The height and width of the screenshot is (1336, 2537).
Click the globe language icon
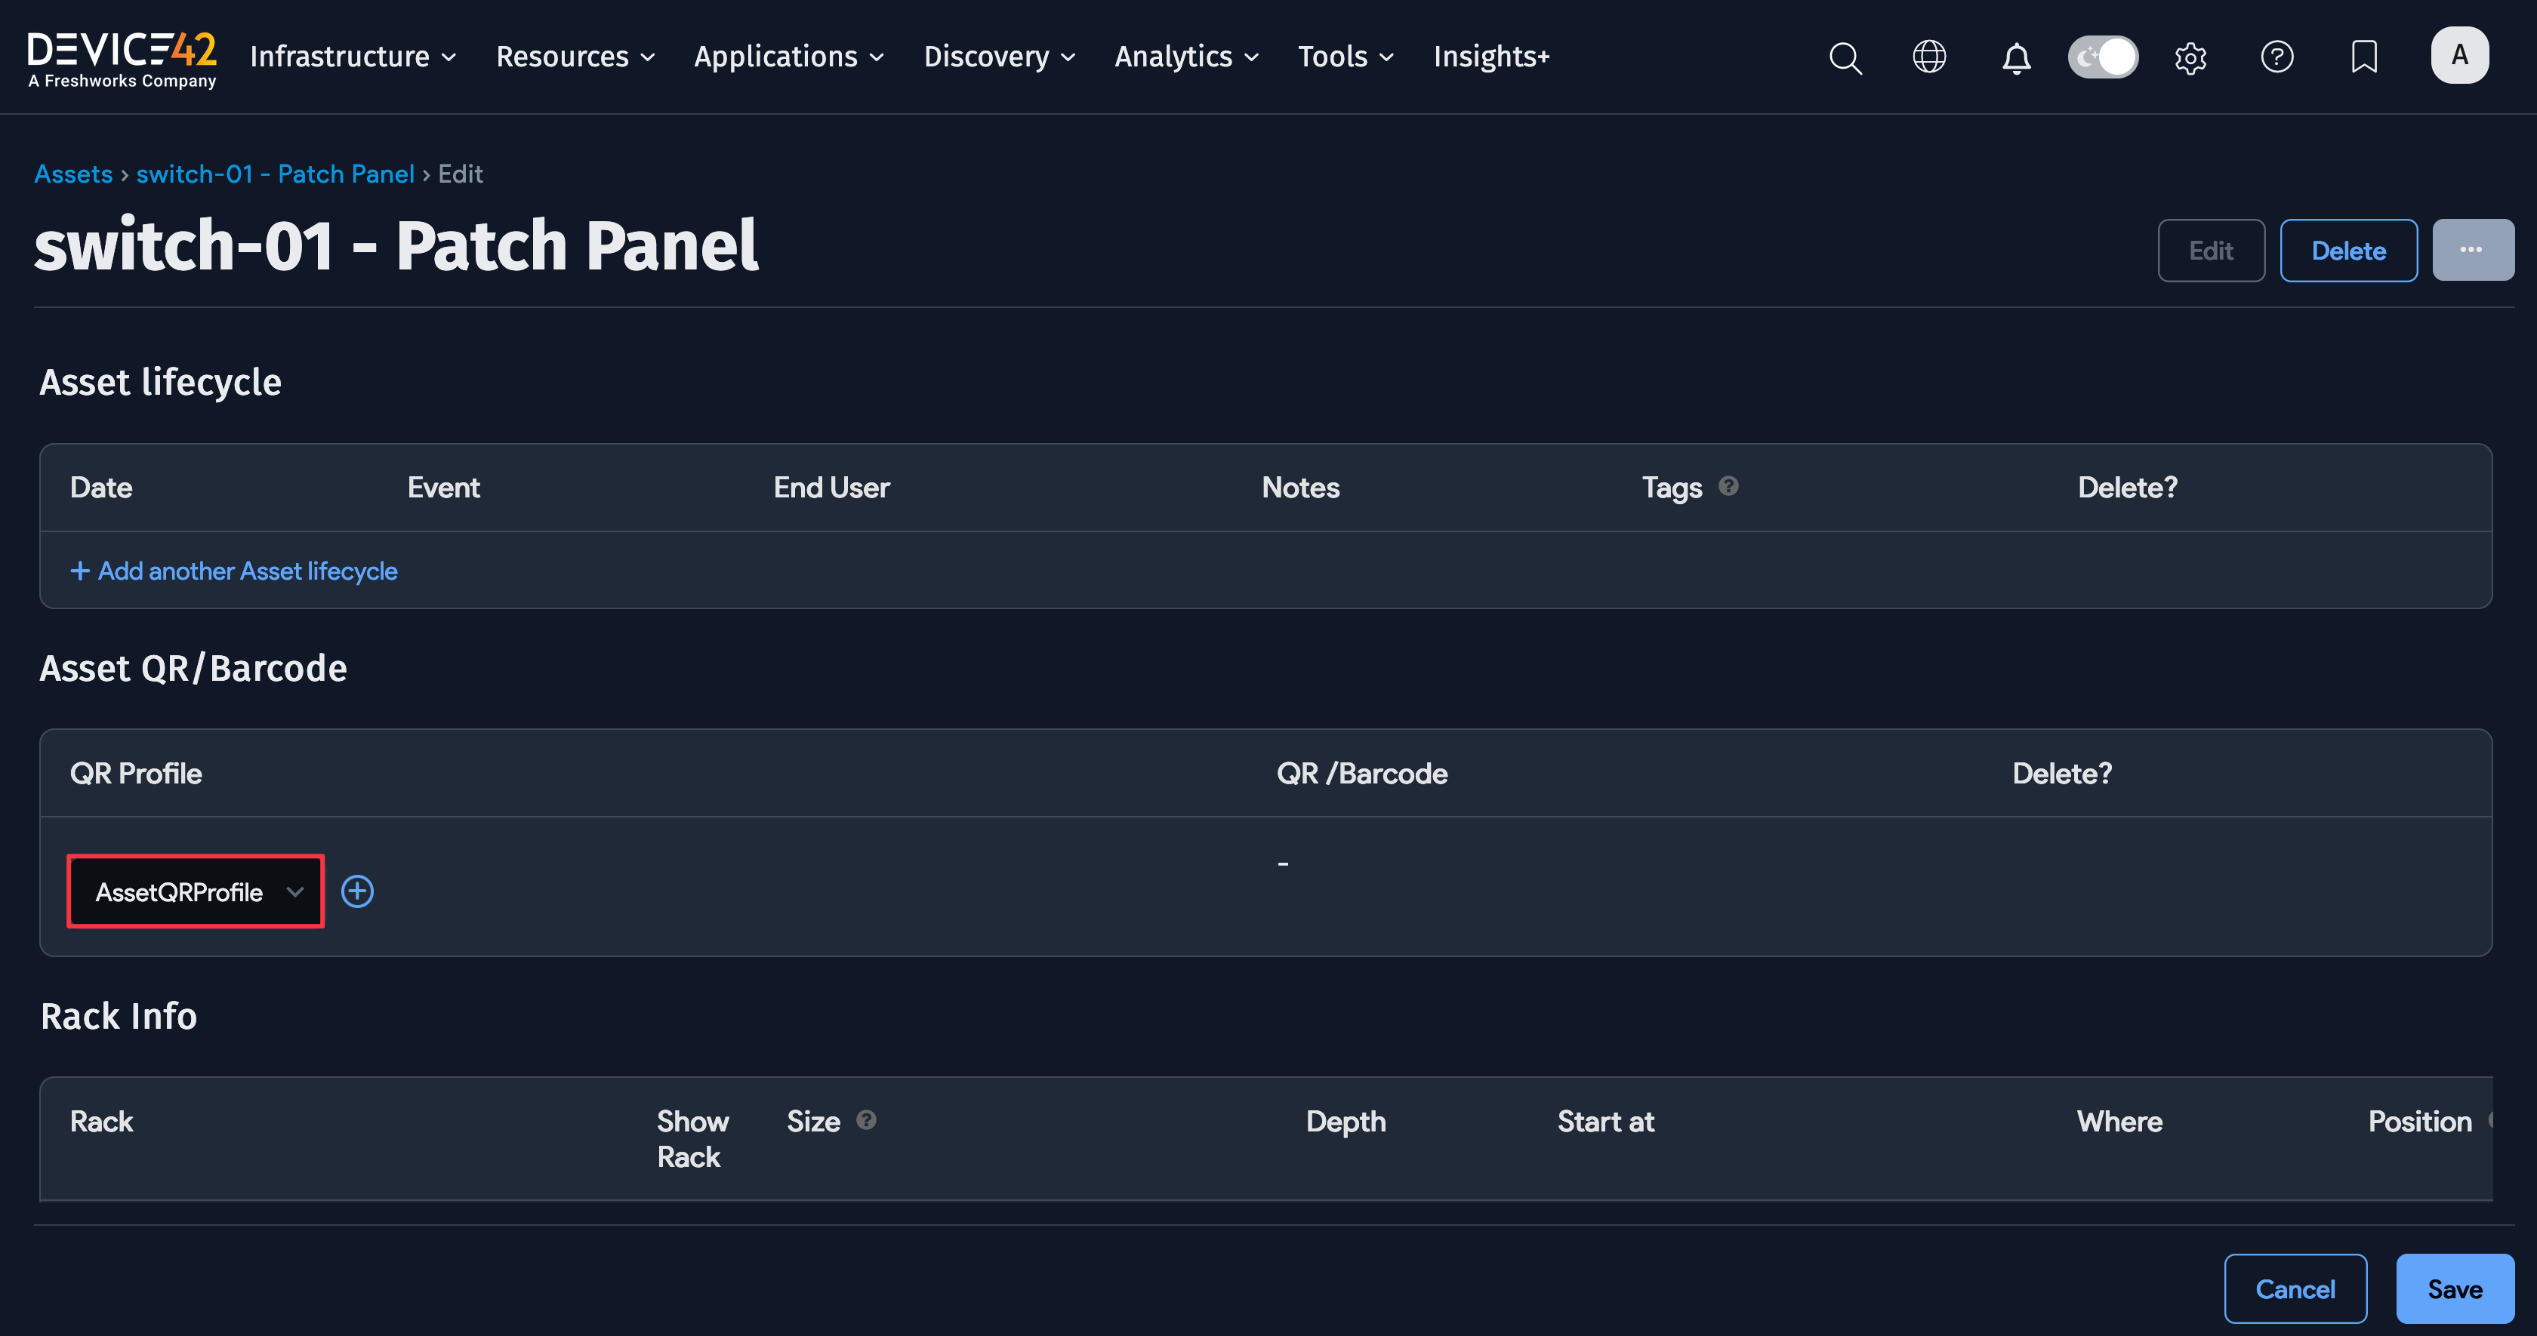tap(1929, 57)
